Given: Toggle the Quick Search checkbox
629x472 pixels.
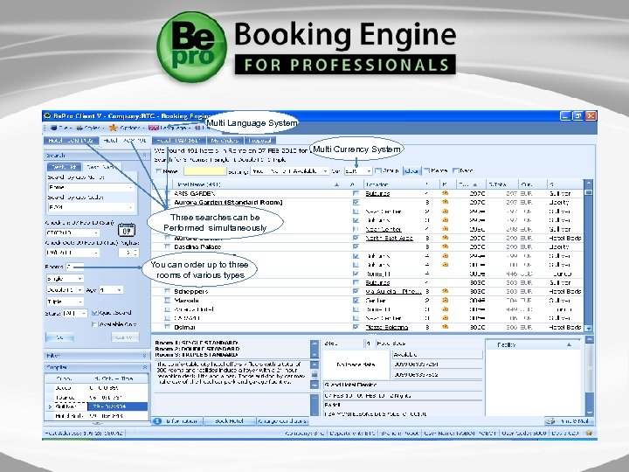Looking at the screenshot, I should (x=94, y=313).
